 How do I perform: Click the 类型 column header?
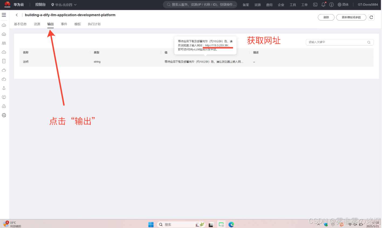point(97,52)
